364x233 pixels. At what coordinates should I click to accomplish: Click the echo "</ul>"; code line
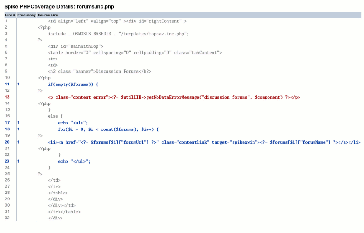pyautogui.click(x=74, y=162)
